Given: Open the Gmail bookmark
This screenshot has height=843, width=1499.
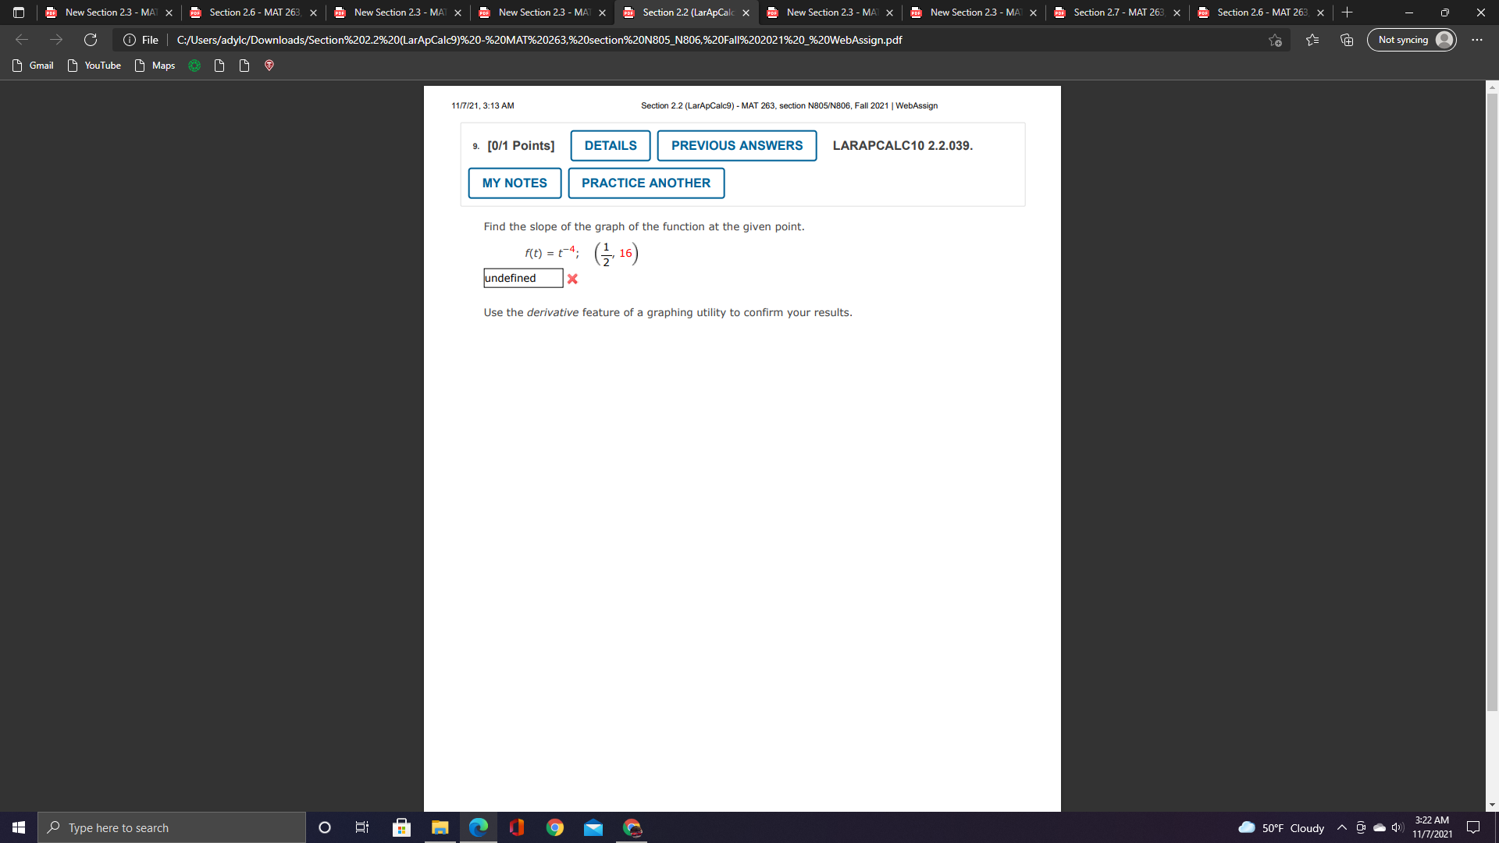Looking at the screenshot, I should pos(33,66).
